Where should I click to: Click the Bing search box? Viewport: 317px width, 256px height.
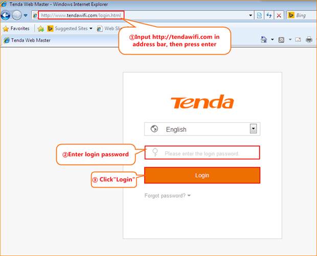point(304,16)
